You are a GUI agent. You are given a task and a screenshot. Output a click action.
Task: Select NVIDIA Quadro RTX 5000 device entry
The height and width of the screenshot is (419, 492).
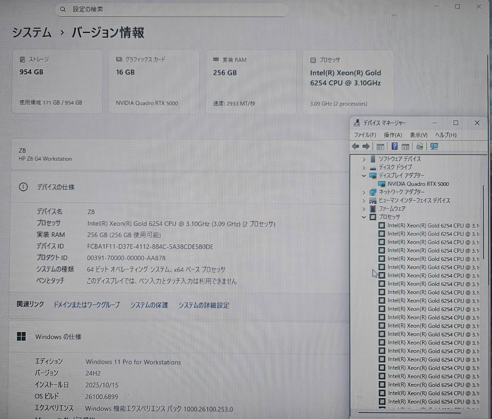(418, 184)
